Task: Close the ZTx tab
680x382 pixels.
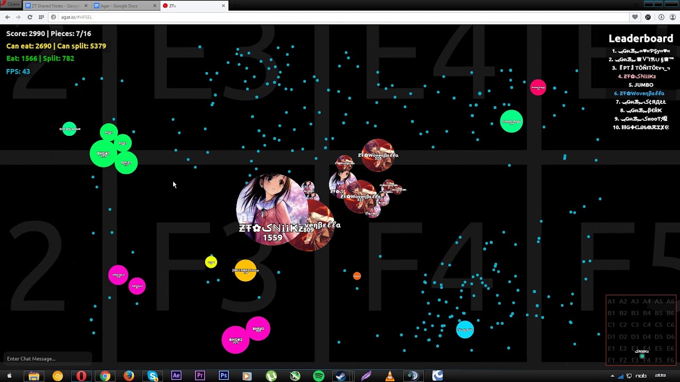Action: 224,6
